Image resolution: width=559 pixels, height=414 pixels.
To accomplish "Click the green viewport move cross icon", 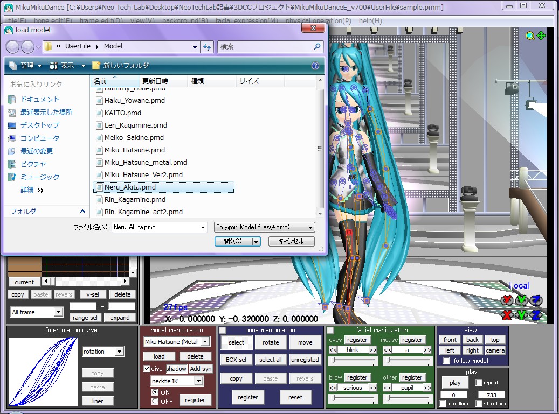I will tap(541, 36).
